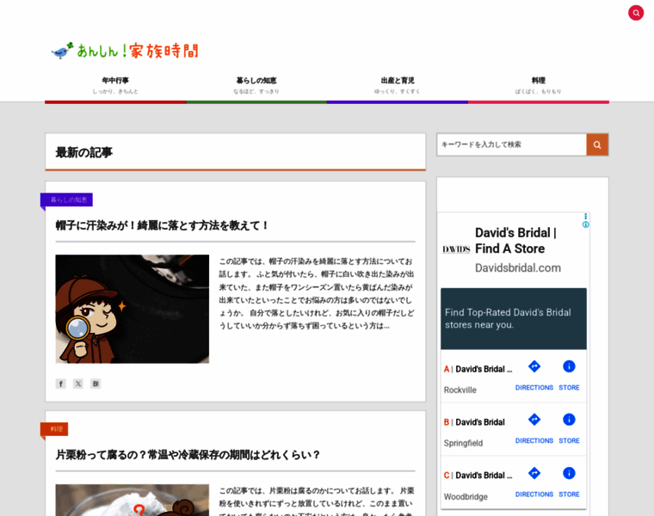The width and height of the screenshot is (654, 516).
Task: Click Davidsbridal.com ad URL
Action: coord(518,268)
